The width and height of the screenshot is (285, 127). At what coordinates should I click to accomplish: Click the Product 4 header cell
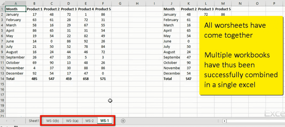pos(86,9)
